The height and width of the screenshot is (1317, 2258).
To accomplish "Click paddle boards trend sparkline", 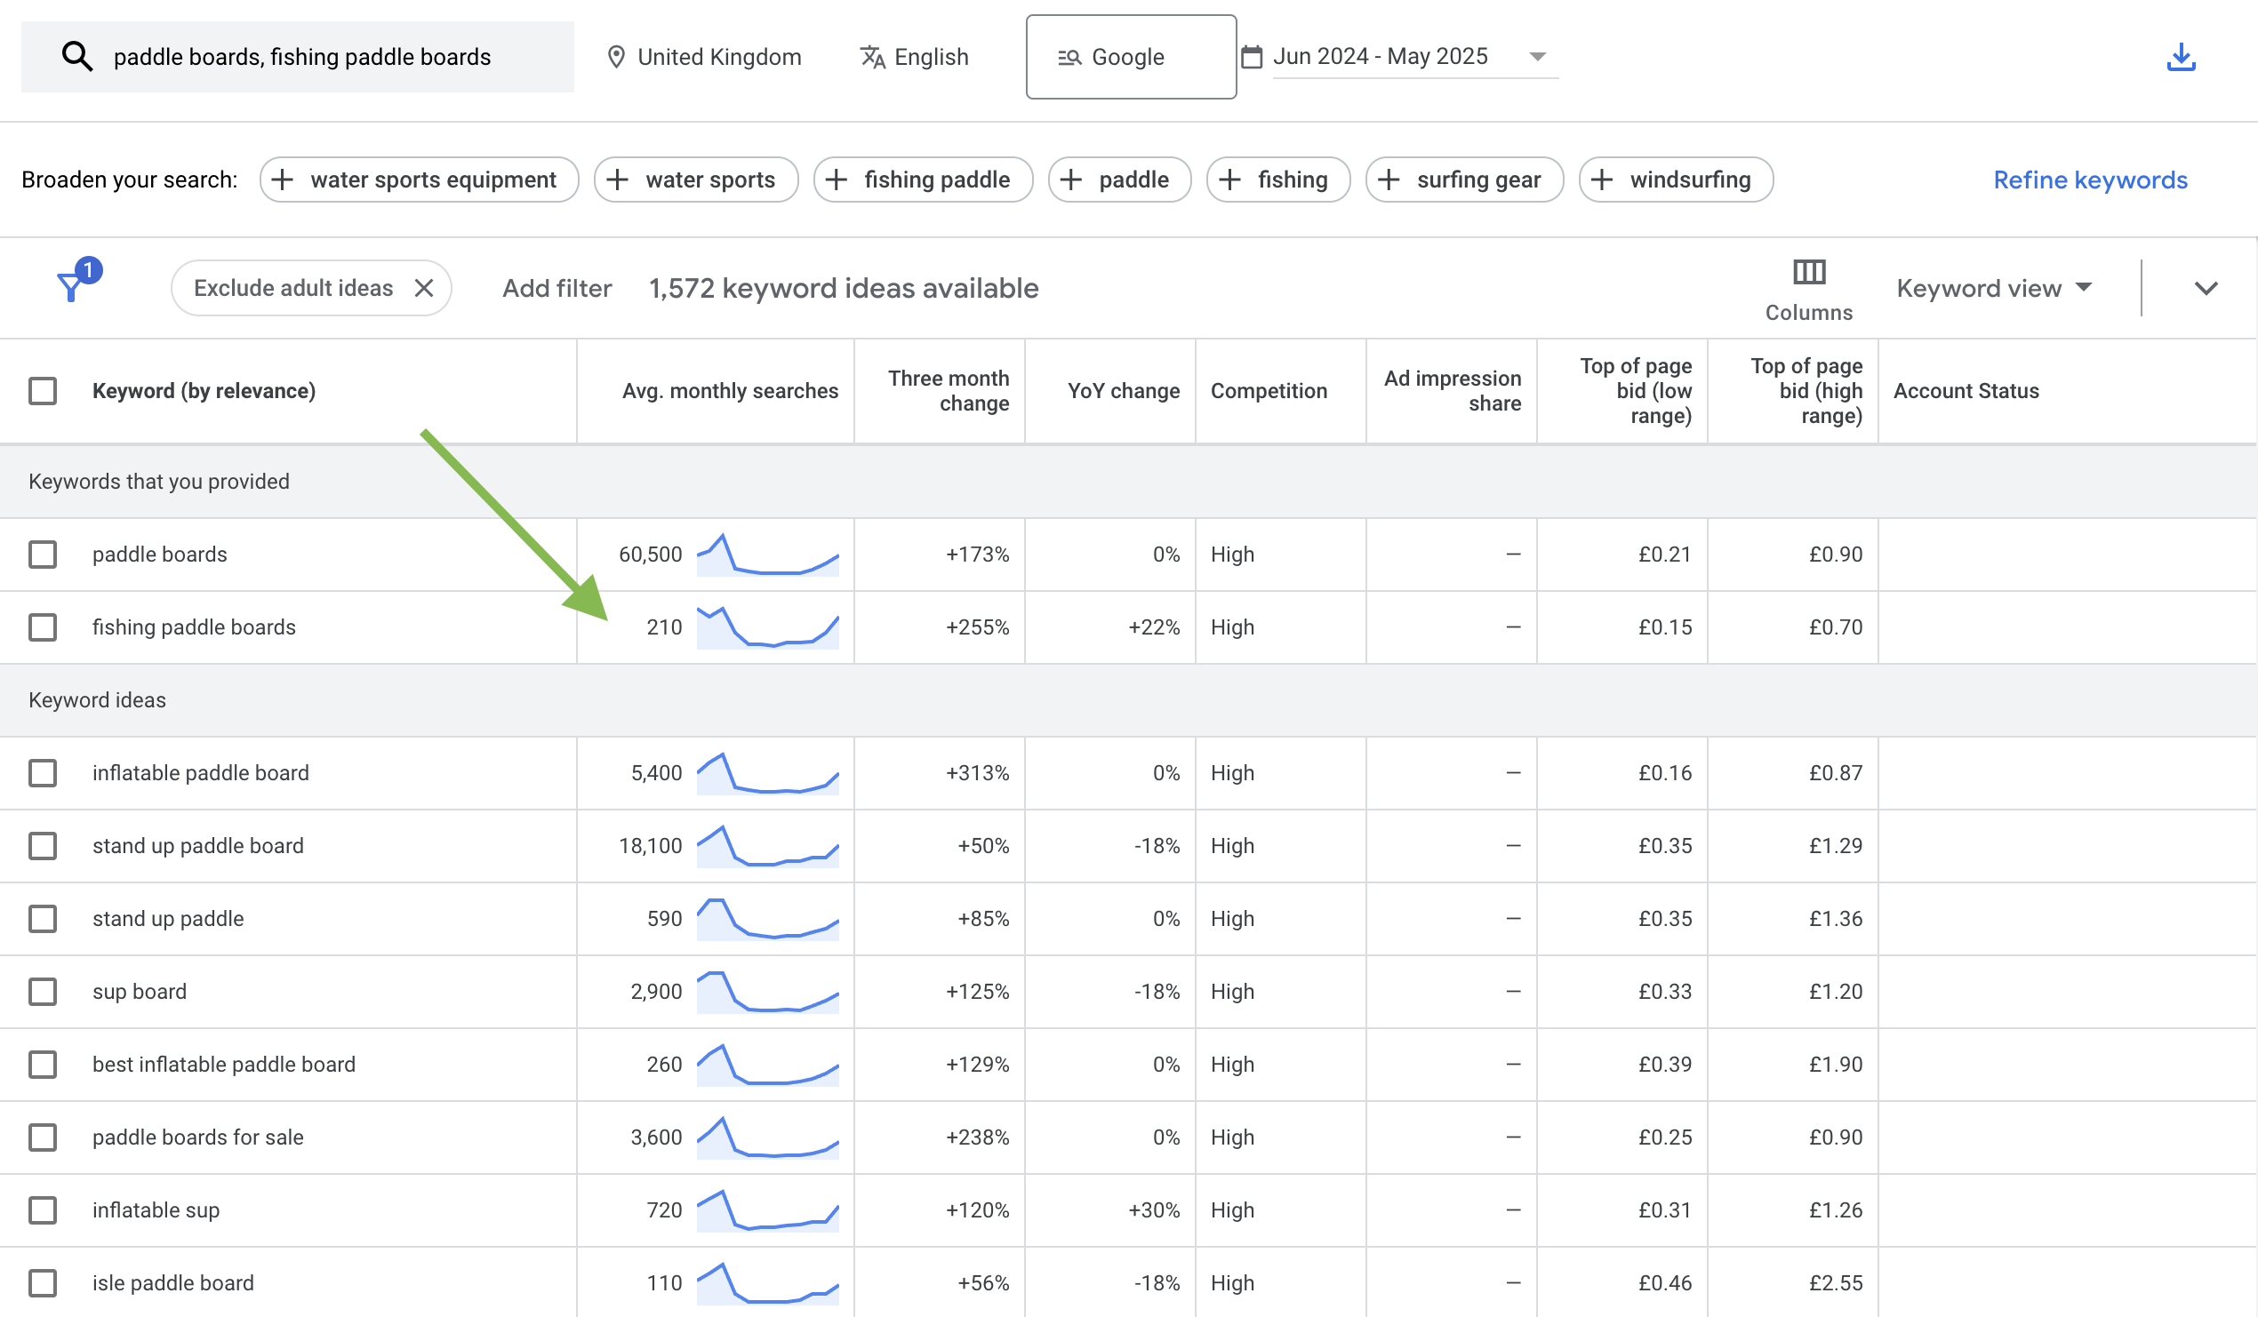I will (x=768, y=555).
